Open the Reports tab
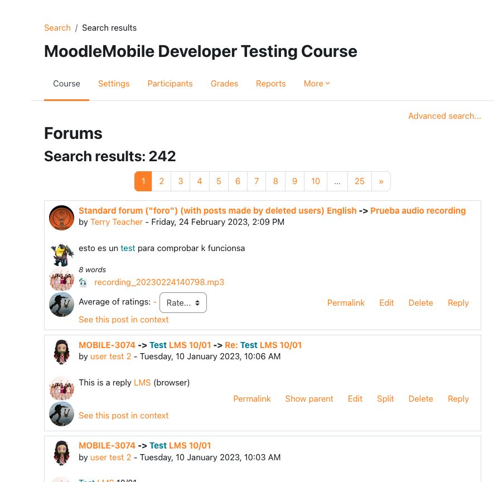503x482 pixels. point(271,84)
